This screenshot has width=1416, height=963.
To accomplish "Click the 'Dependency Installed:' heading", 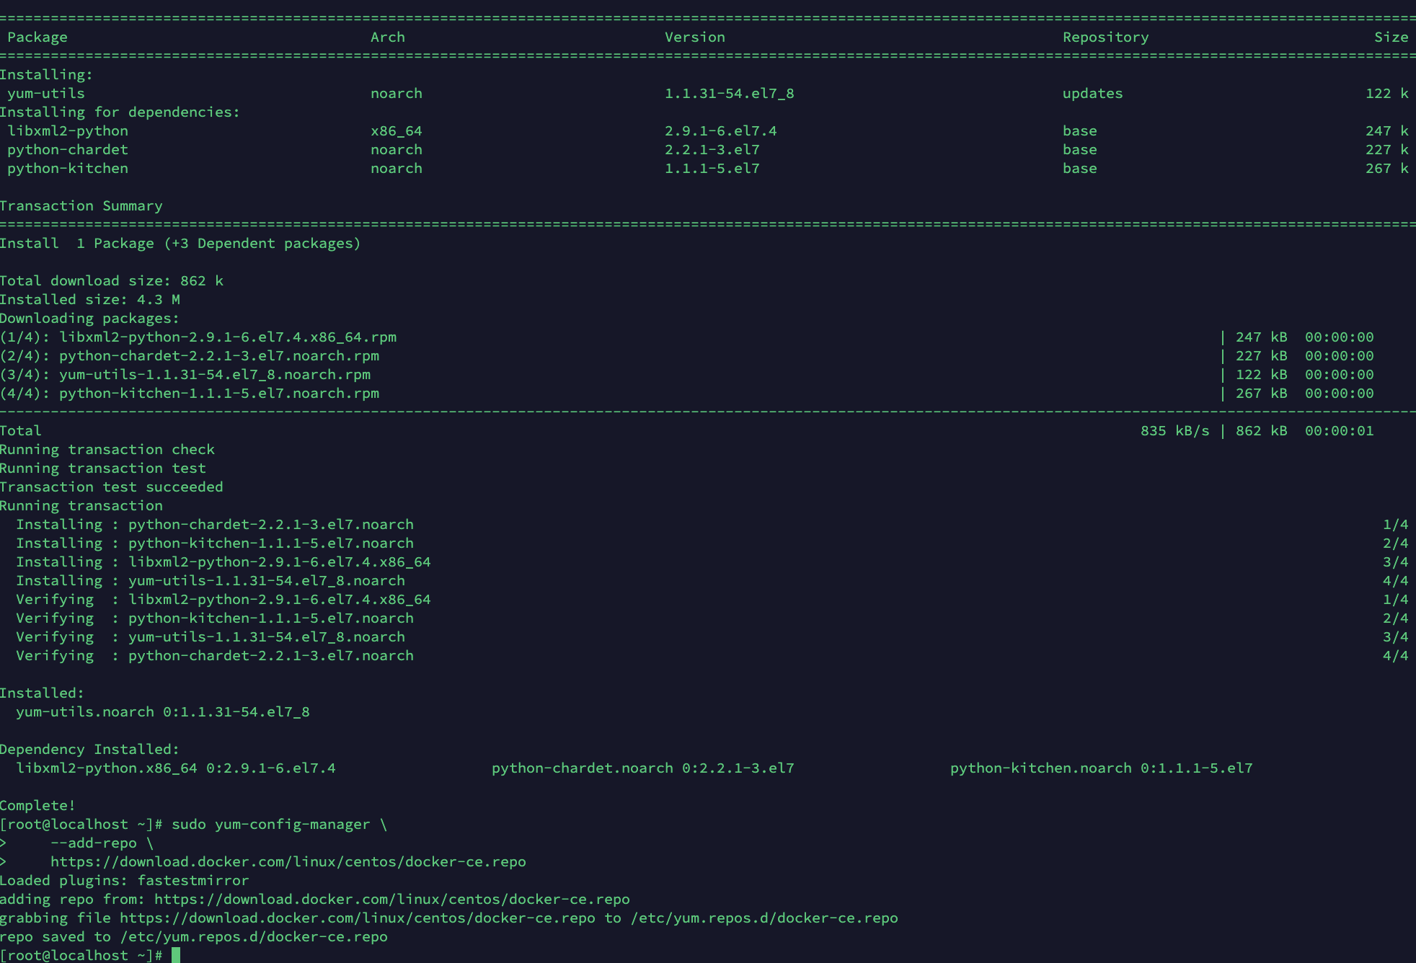I will pyautogui.click(x=89, y=749).
